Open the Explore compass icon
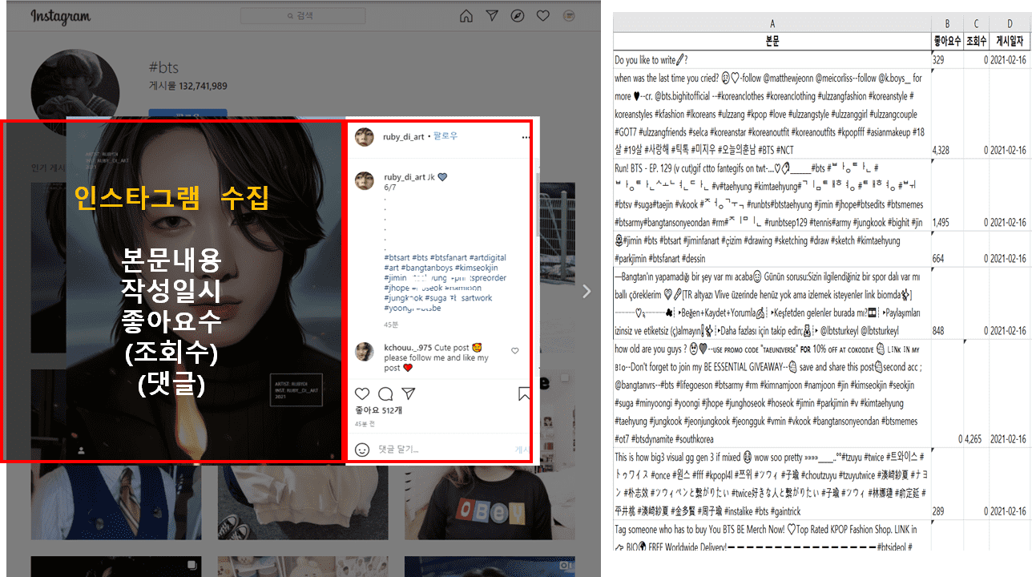1032x577 pixels. 518,16
